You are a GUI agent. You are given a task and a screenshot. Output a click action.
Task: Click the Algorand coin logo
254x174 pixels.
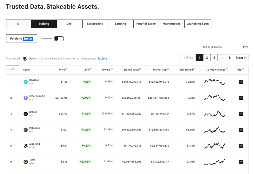(26, 146)
